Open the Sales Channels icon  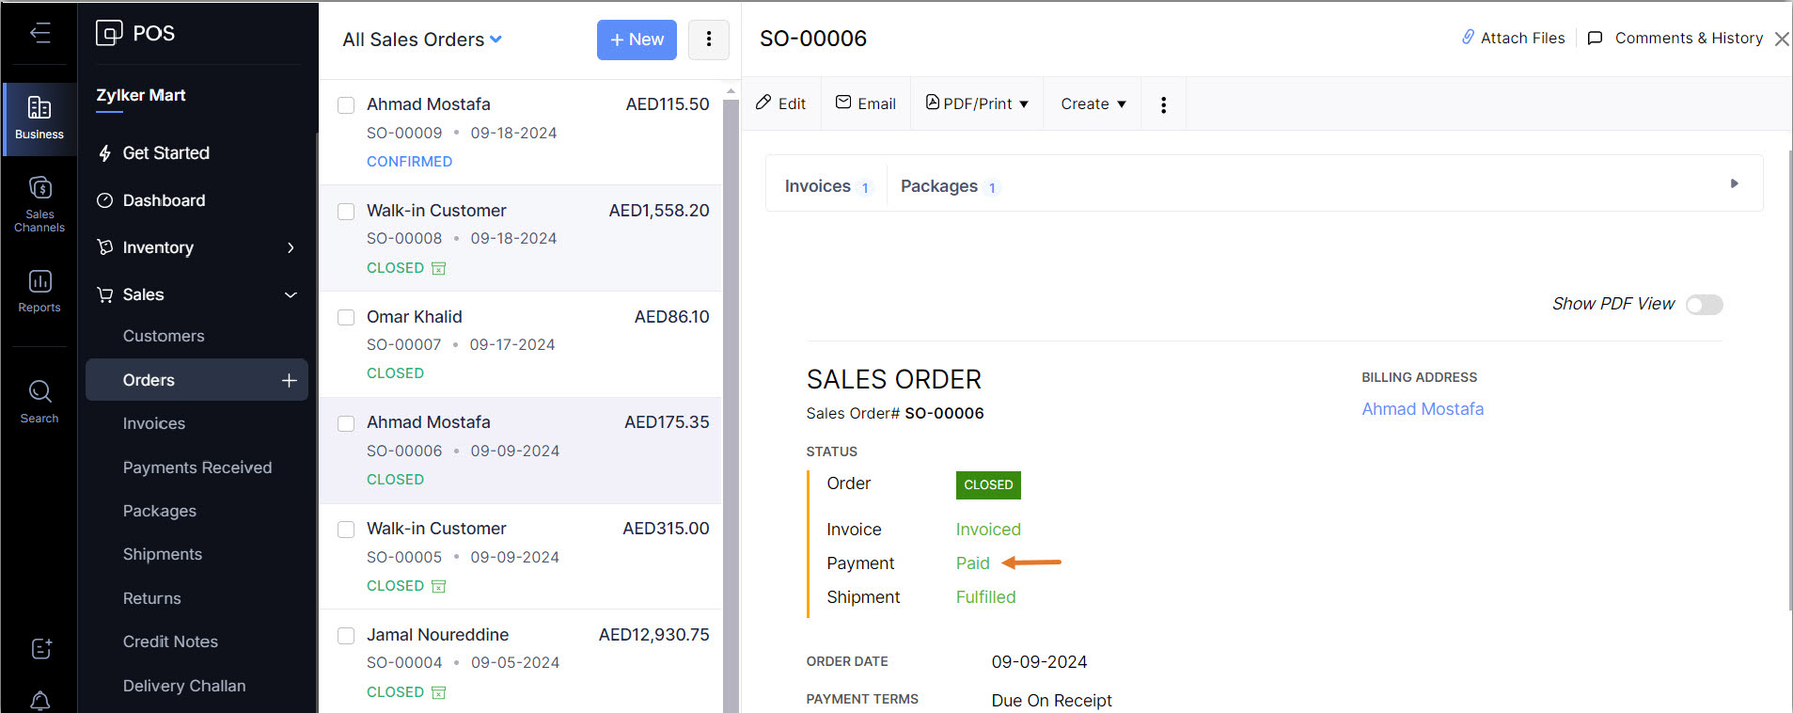pos(39,203)
